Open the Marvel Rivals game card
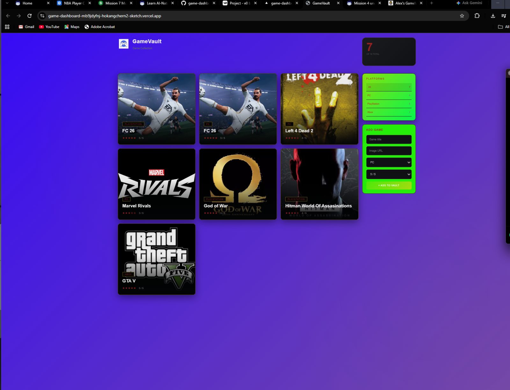Screen dimensions: 510x390 tap(157, 184)
